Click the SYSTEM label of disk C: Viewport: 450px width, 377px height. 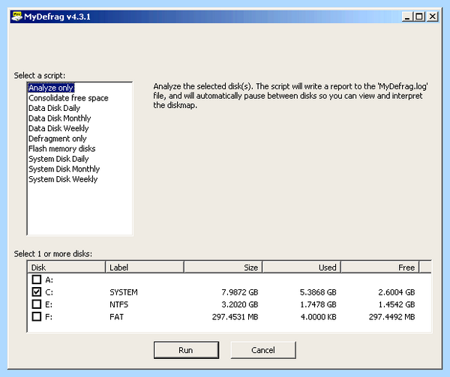pos(124,292)
